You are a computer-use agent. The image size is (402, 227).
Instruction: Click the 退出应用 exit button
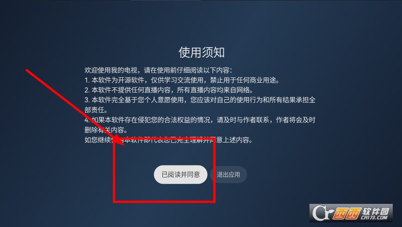229,174
